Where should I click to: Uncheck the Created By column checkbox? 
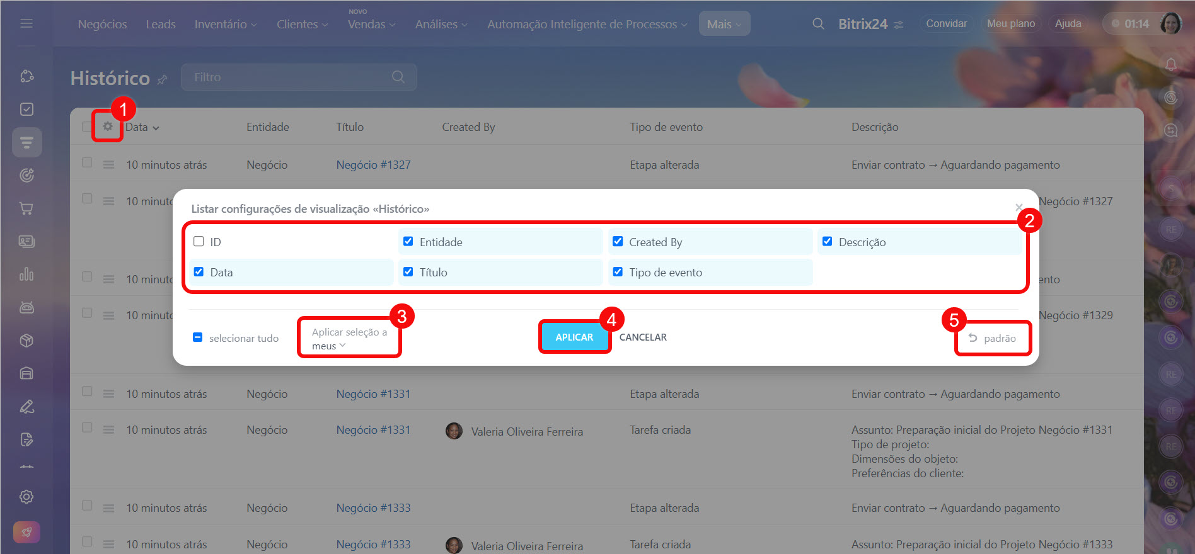[618, 242]
